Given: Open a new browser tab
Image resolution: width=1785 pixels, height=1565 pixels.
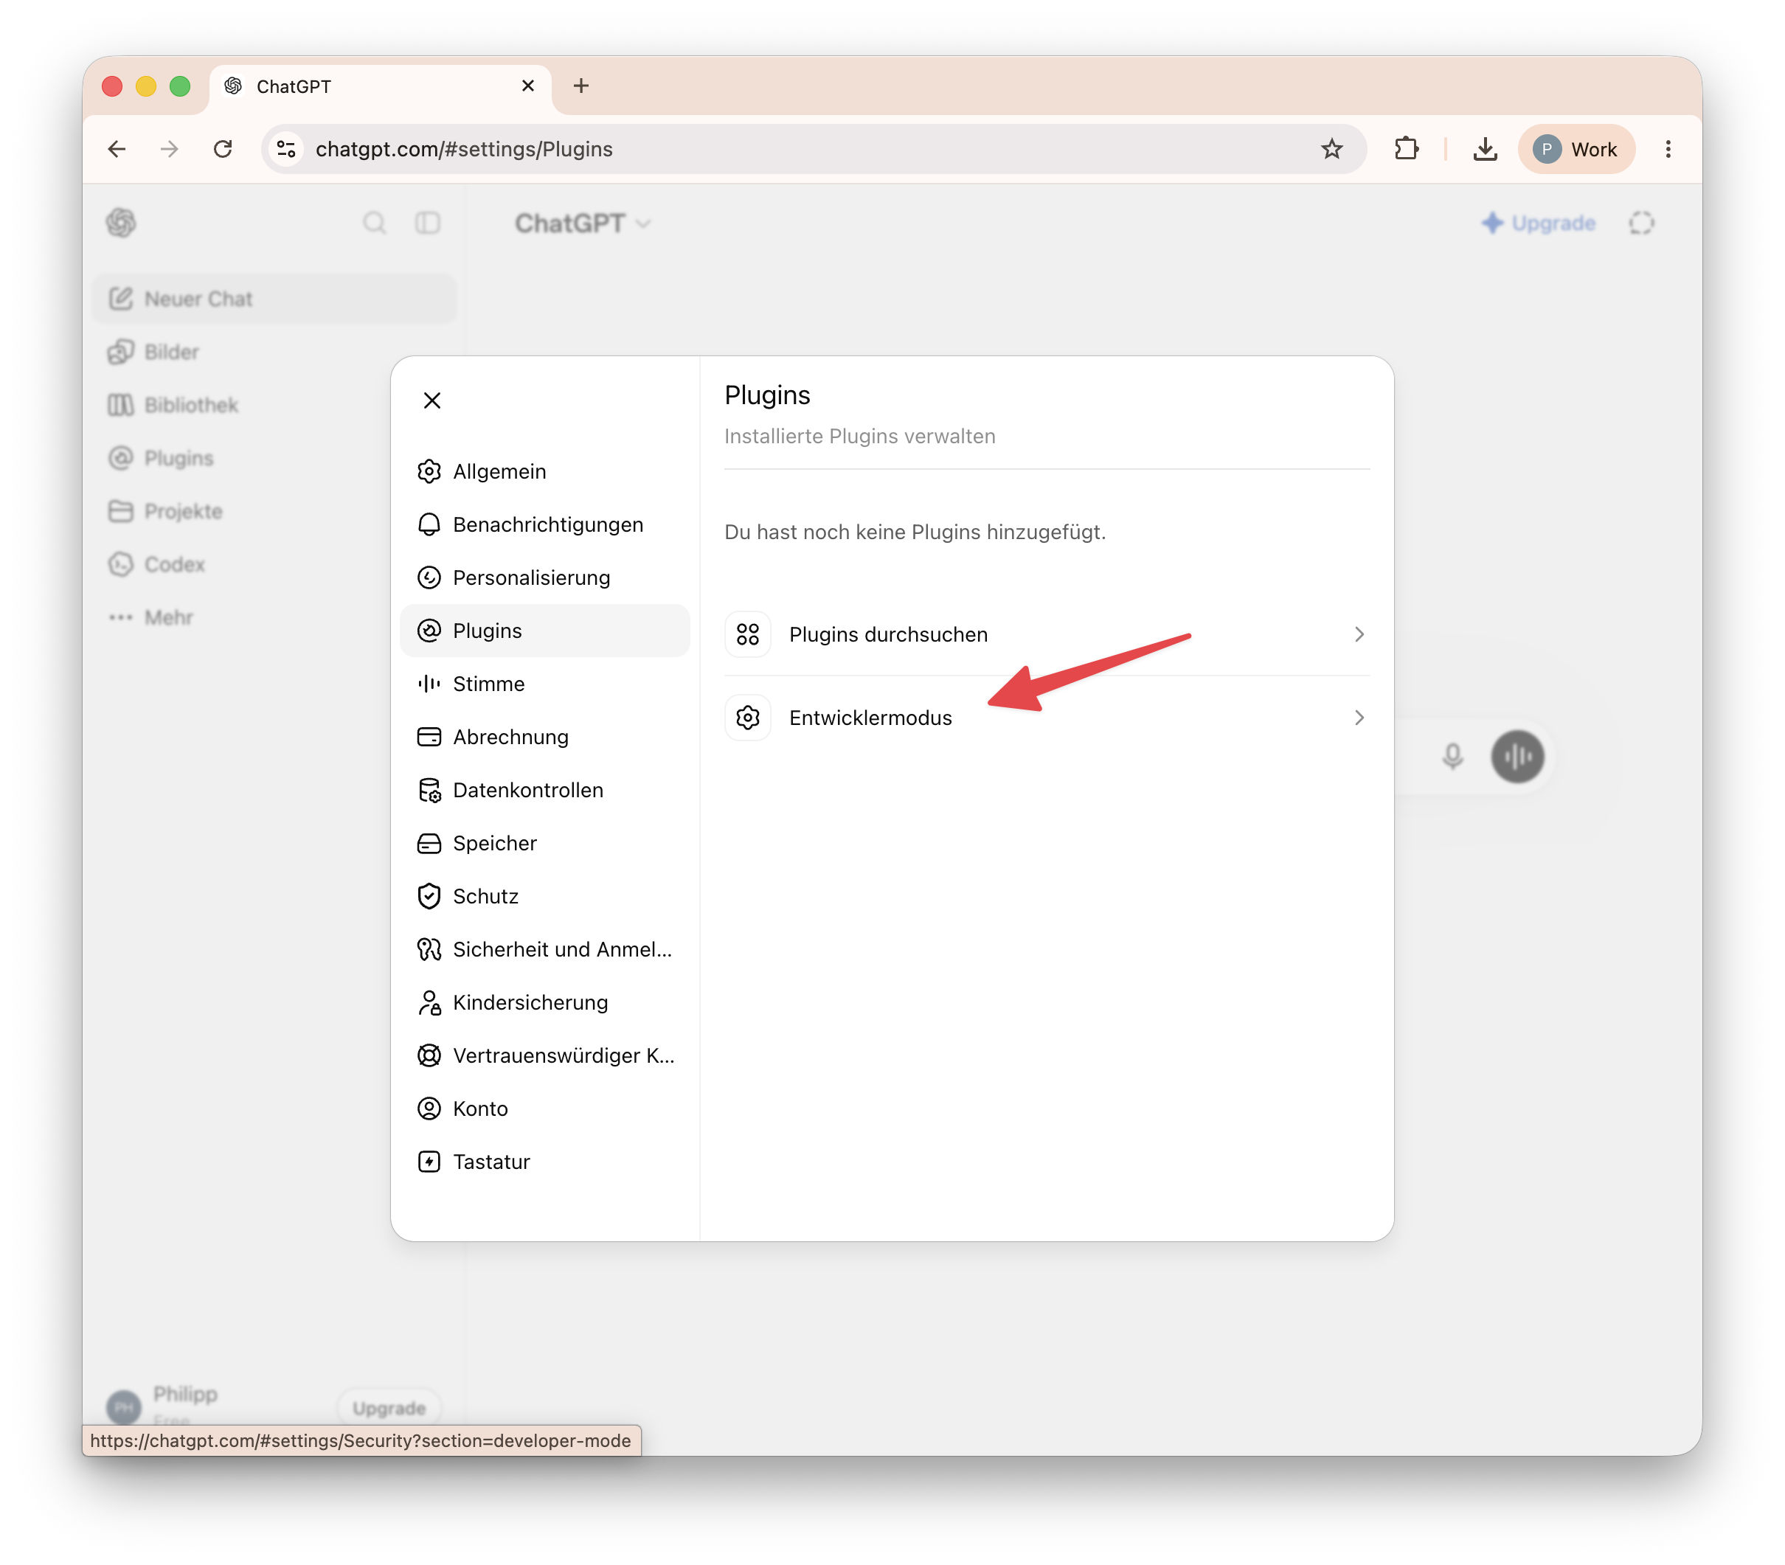Looking at the screenshot, I should [x=580, y=86].
